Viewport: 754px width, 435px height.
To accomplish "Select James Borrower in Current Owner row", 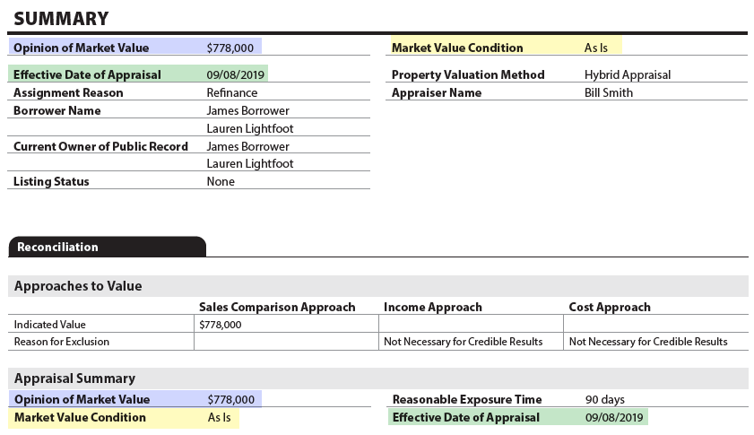I will (247, 146).
